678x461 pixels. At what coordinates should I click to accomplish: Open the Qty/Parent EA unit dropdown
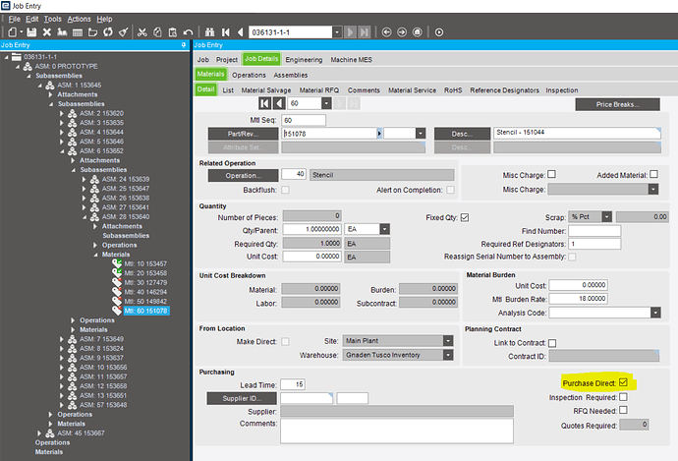385,229
